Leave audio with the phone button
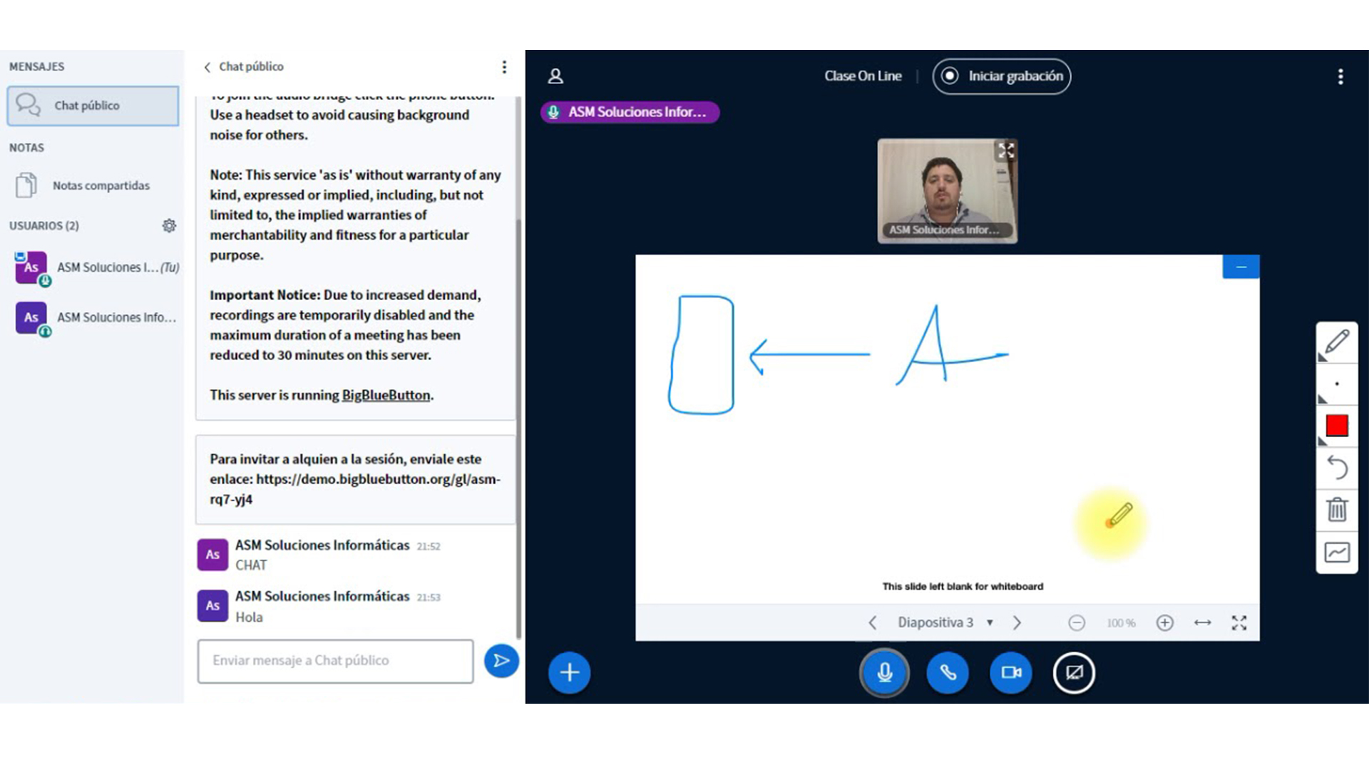 [948, 672]
